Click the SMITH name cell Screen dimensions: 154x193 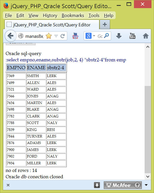click(36, 76)
